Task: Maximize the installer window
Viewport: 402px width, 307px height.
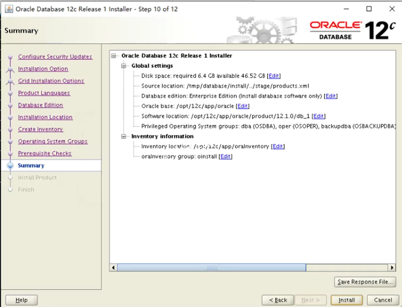Action: 369,9
